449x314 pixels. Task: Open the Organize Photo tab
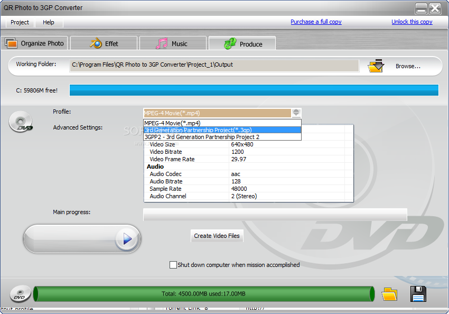click(x=34, y=43)
